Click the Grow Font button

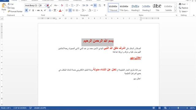tap(48, 5)
